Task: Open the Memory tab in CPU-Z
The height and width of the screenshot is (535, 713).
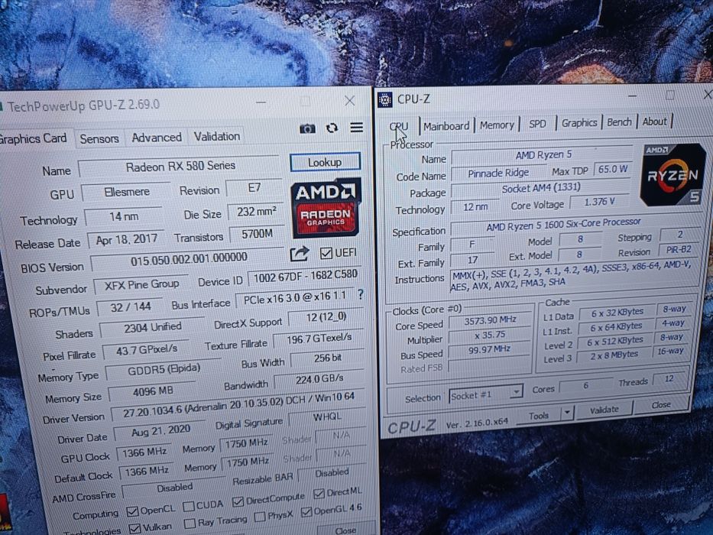Action: pyautogui.click(x=497, y=125)
